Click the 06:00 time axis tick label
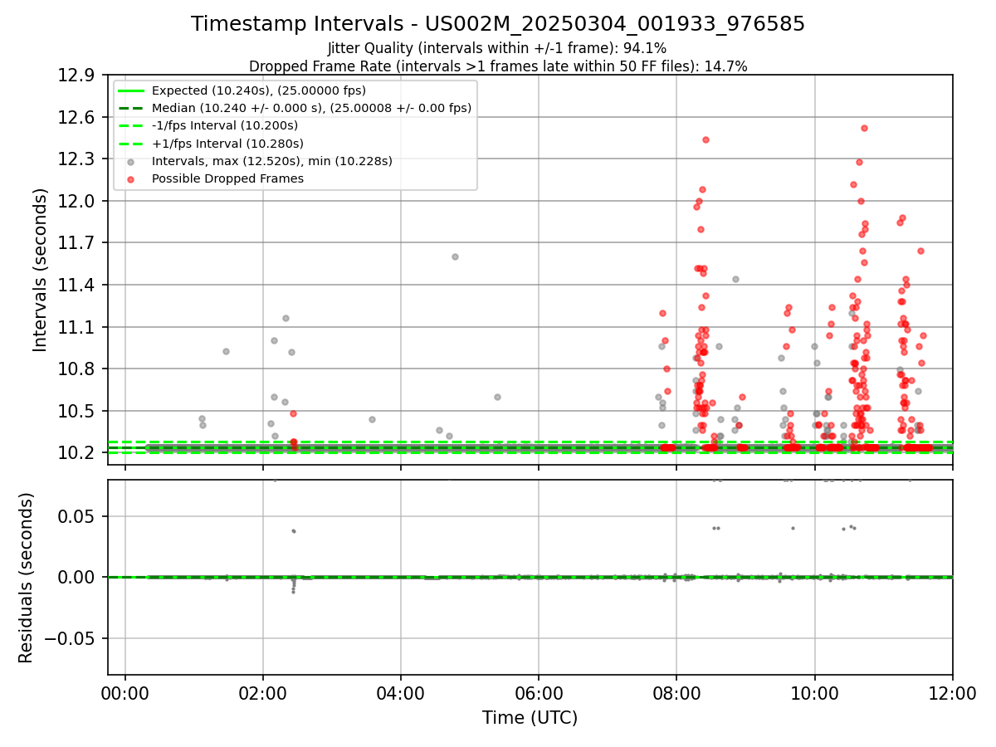This screenshot has height=747, width=996. click(x=539, y=694)
